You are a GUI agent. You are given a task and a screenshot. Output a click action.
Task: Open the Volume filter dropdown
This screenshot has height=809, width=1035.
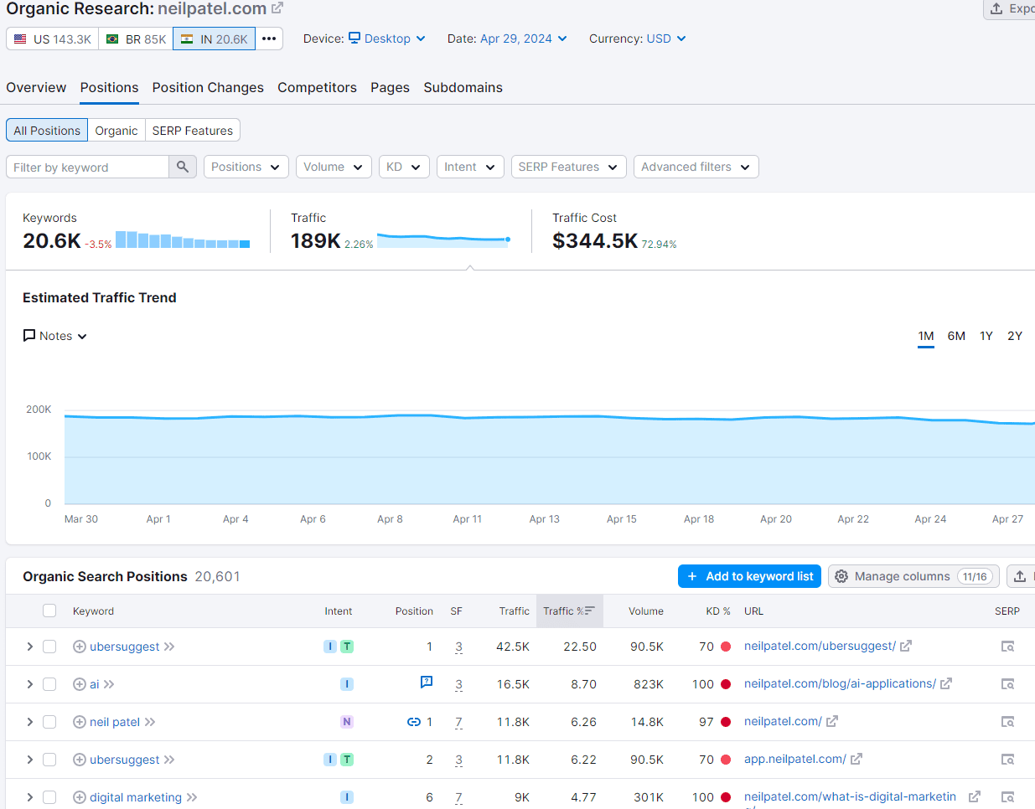click(334, 167)
